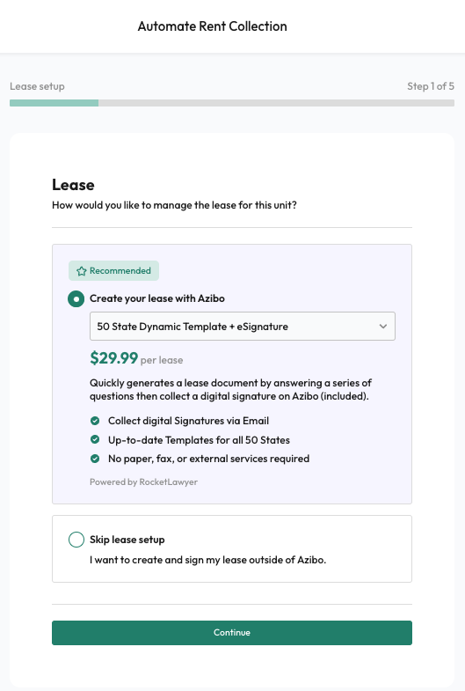This screenshot has width=465, height=691.
Task: Click the Continue button
Action: pos(232,633)
